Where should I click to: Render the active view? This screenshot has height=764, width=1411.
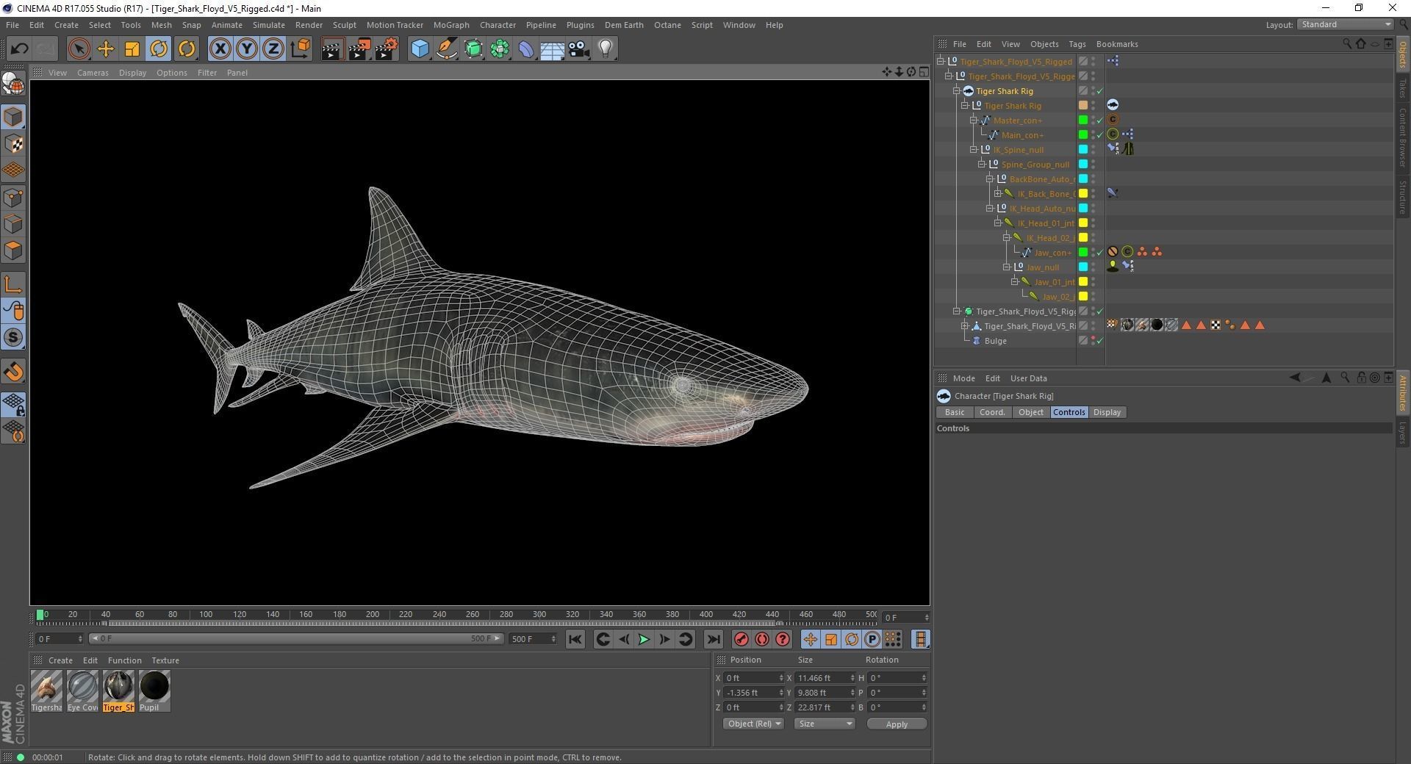[x=332, y=49]
